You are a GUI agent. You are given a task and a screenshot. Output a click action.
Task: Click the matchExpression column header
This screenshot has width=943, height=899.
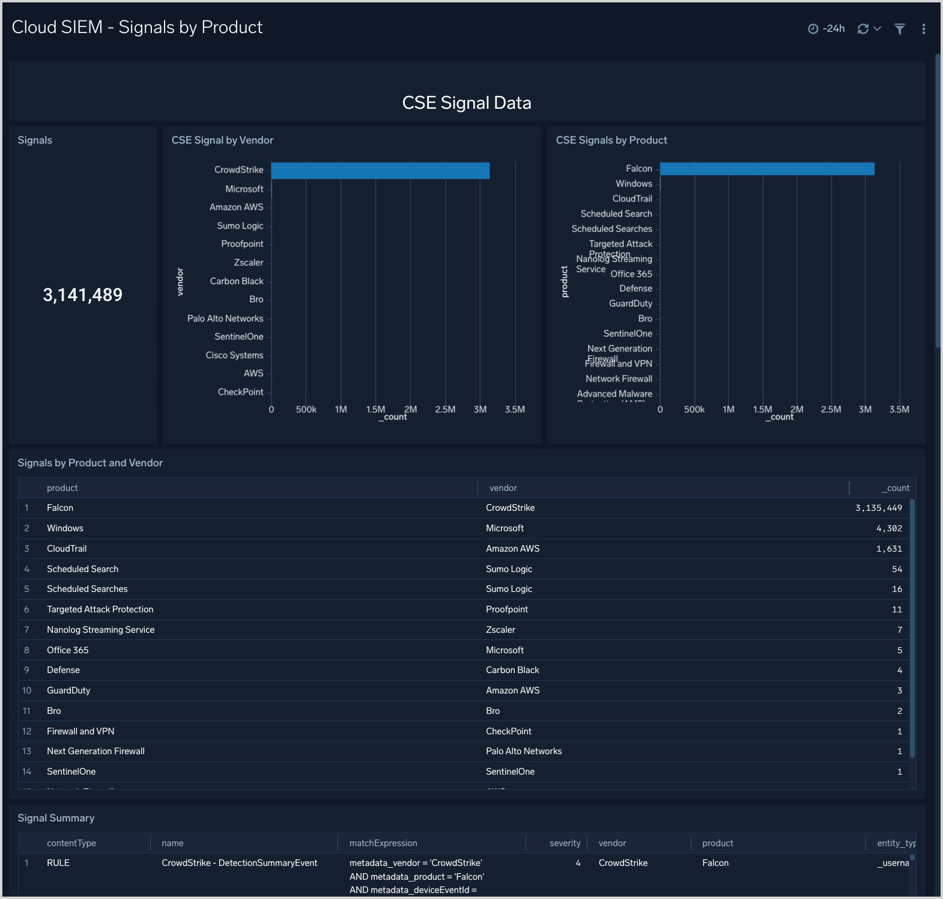click(x=383, y=843)
